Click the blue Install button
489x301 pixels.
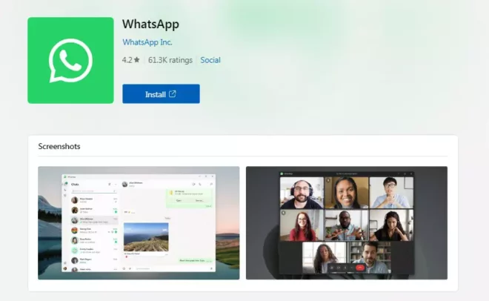(161, 93)
